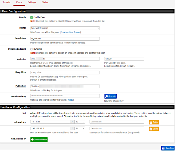Click the Save Peer button

pos(168,148)
